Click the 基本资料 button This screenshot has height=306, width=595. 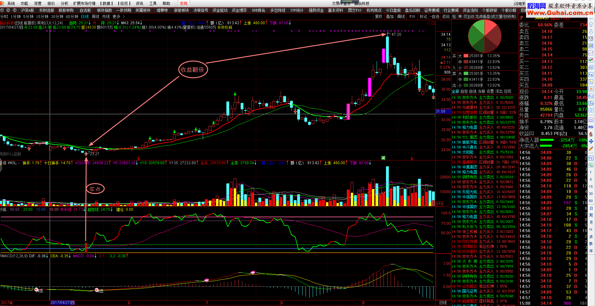[335, 10]
